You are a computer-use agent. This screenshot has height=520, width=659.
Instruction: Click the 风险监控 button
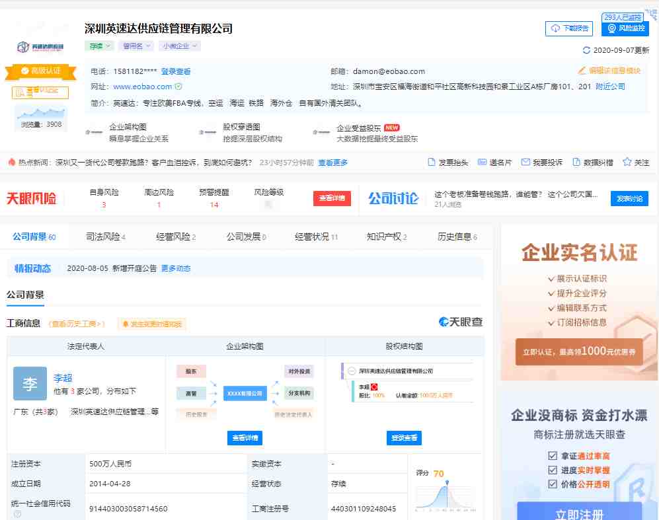(625, 28)
